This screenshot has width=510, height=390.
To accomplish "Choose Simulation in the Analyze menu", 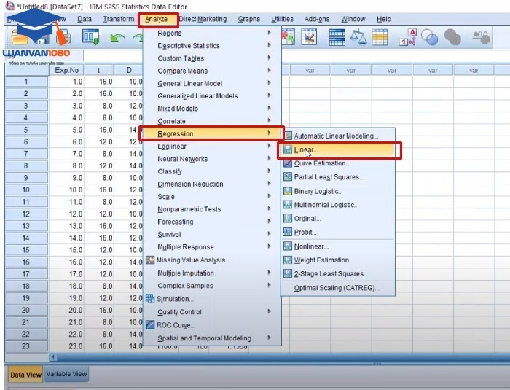I will [175, 299].
